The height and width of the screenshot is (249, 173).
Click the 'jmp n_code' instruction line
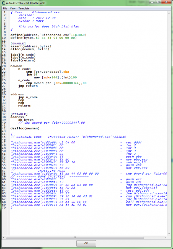click(x=28, y=97)
